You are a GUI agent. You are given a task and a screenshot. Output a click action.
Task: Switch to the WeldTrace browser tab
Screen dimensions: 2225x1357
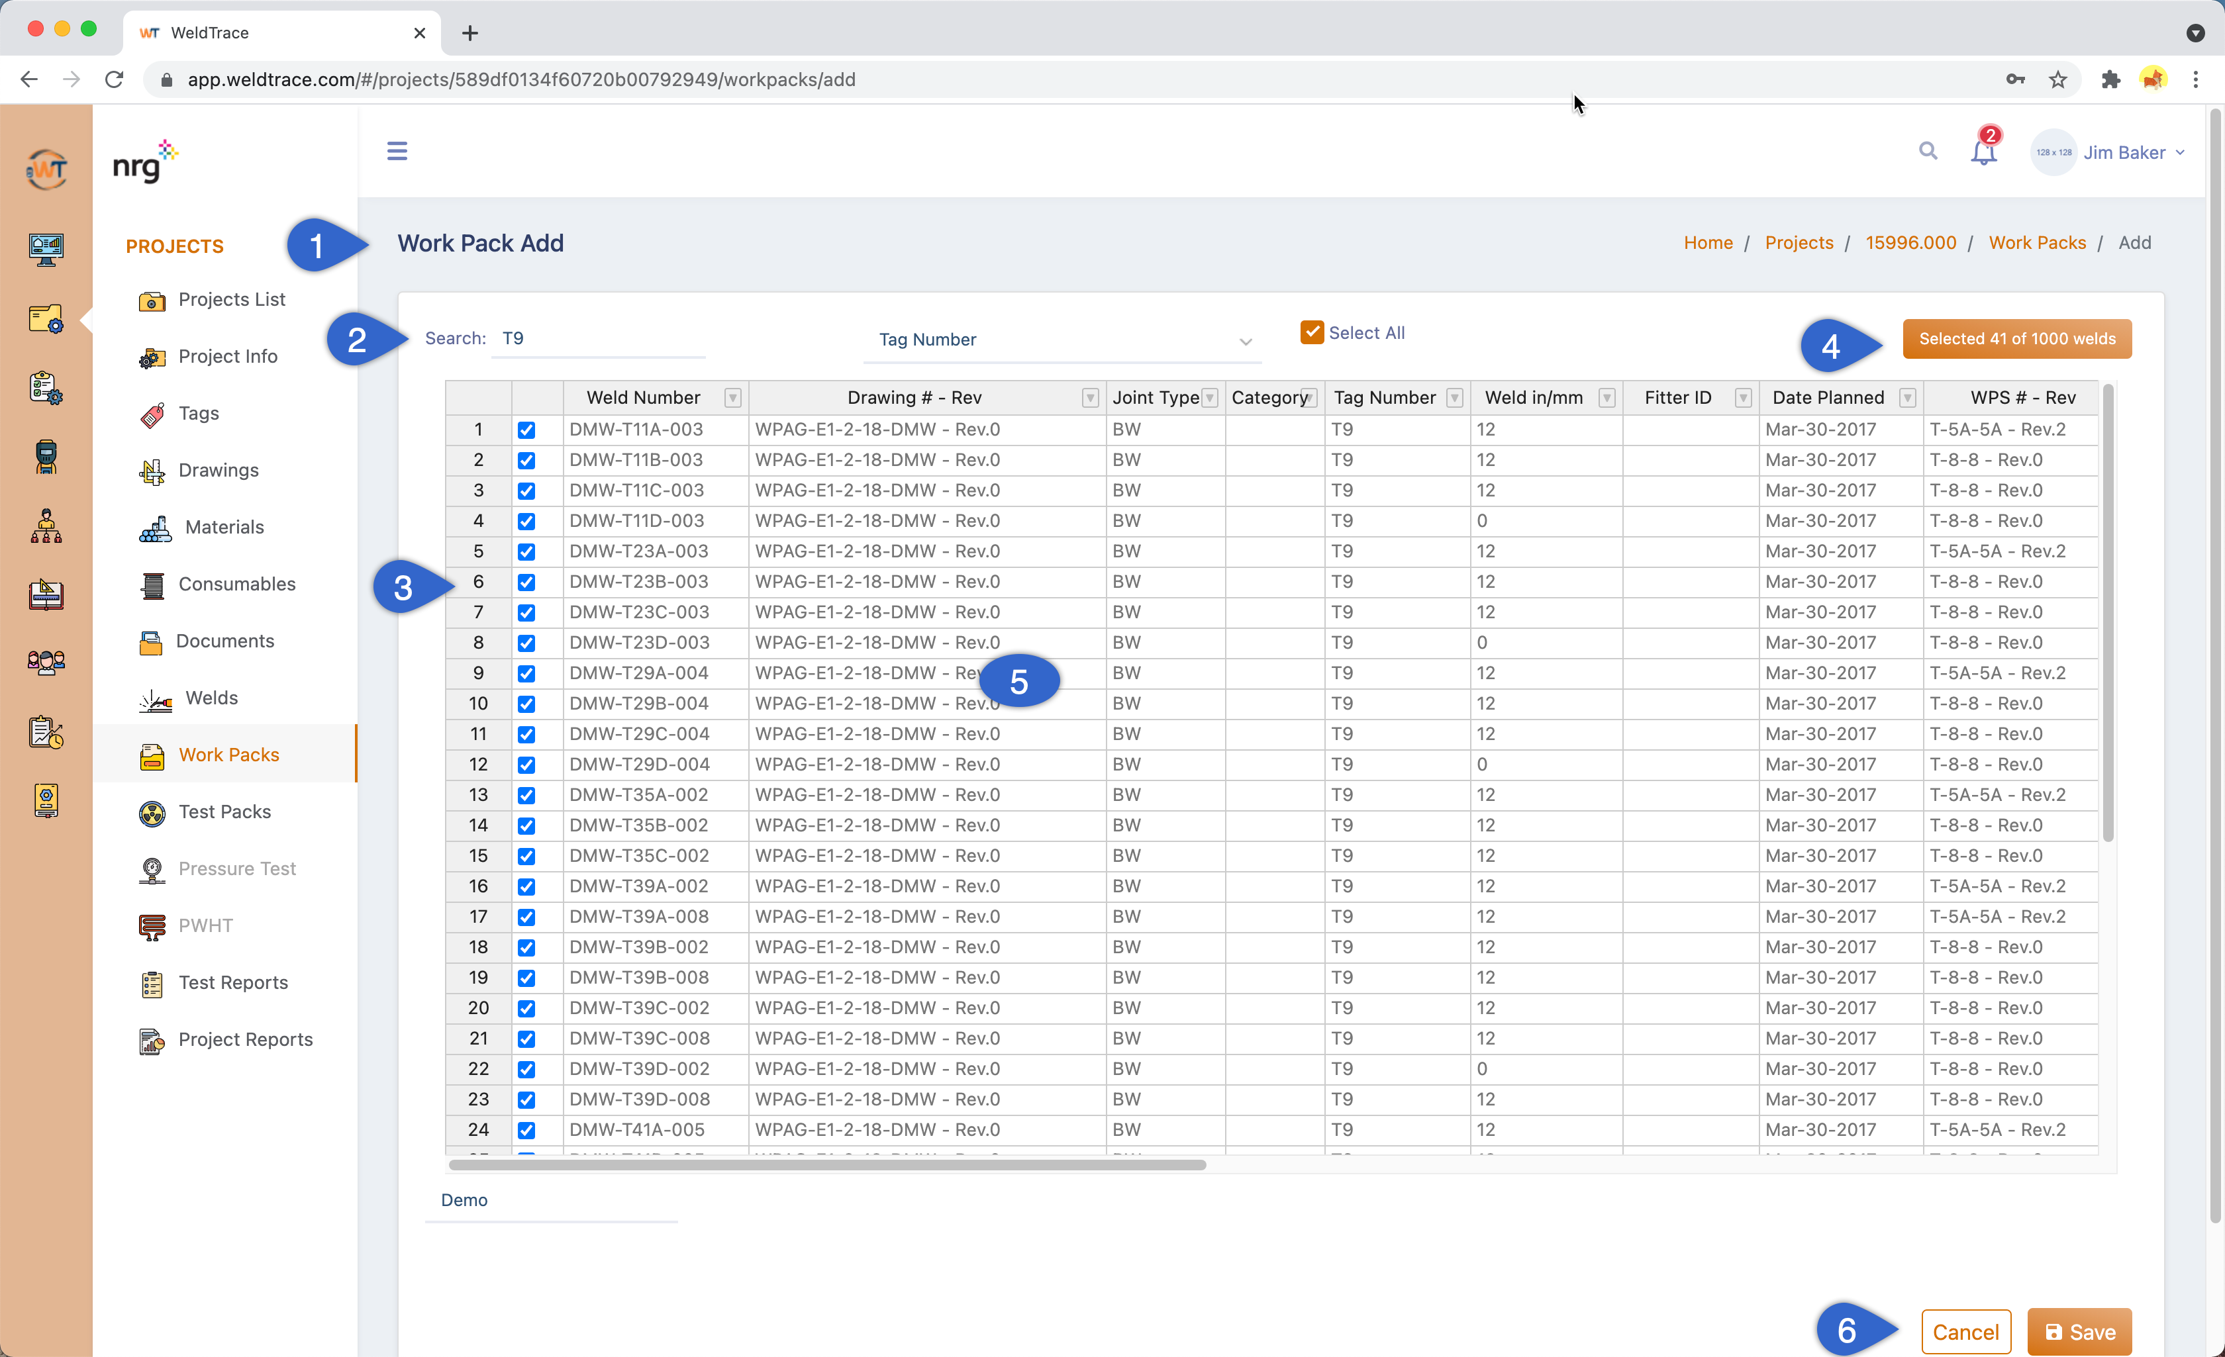[x=281, y=32]
